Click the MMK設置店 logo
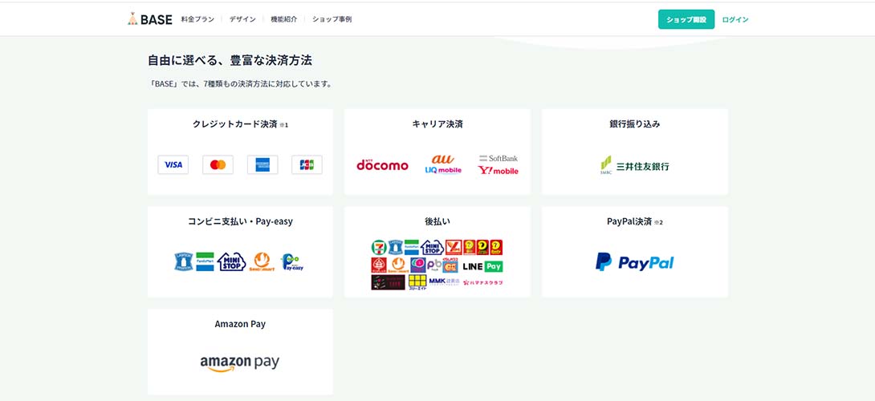Screen dimensions: 875x401 point(444,282)
